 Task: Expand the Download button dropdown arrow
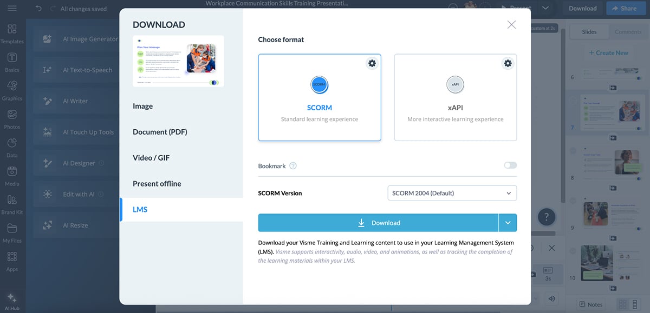coord(508,222)
